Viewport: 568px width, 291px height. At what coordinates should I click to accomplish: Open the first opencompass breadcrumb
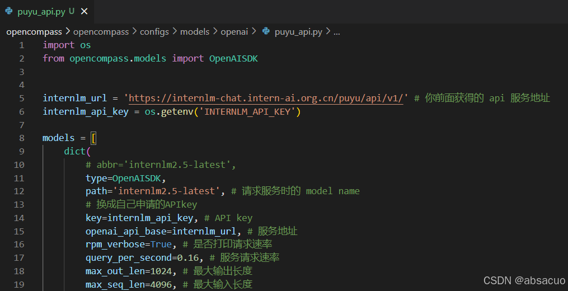pos(34,32)
